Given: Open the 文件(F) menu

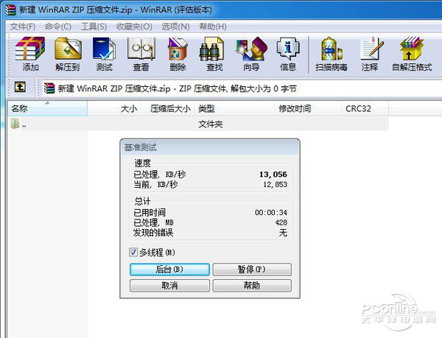Looking at the screenshot, I should (x=23, y=27).
